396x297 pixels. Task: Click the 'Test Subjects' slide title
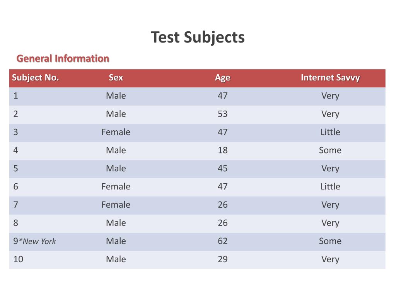[198, 38]
